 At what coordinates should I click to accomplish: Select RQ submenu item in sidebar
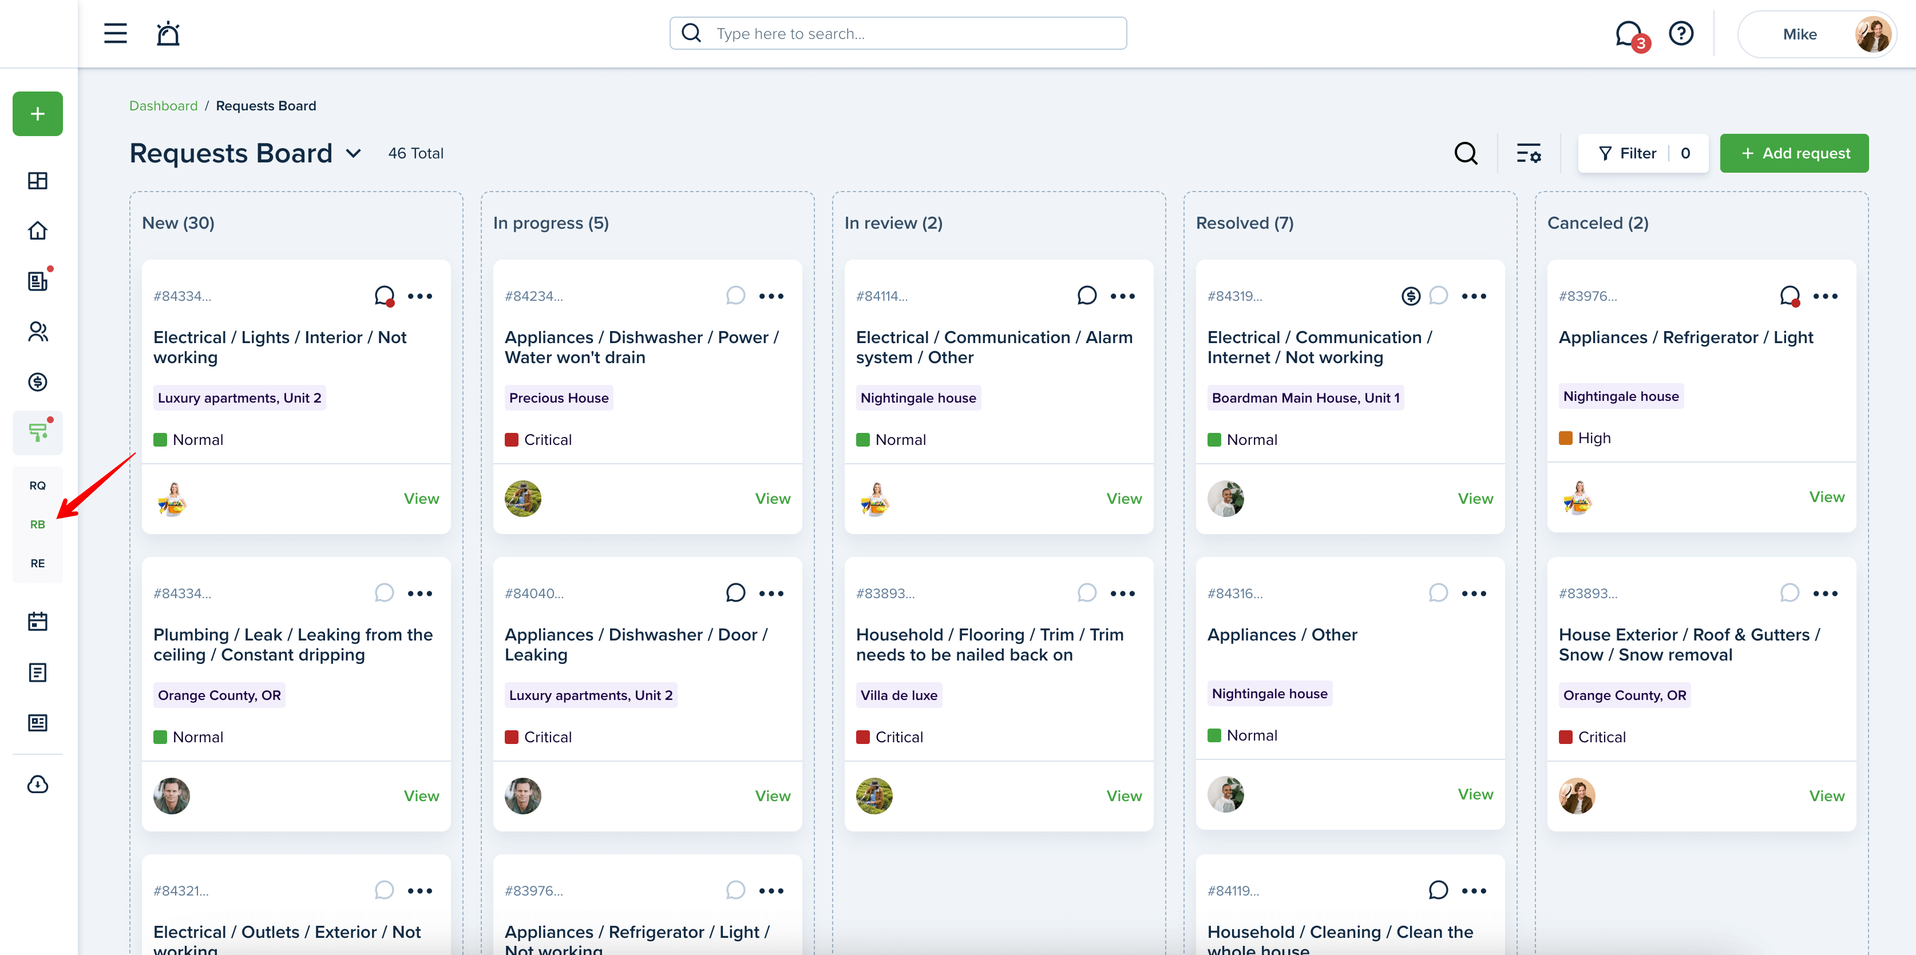click(x=38, y=486)
